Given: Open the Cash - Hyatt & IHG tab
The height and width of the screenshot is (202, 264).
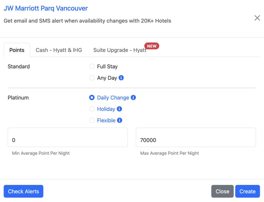Looking at the screenshot, I should pos(59,50).
